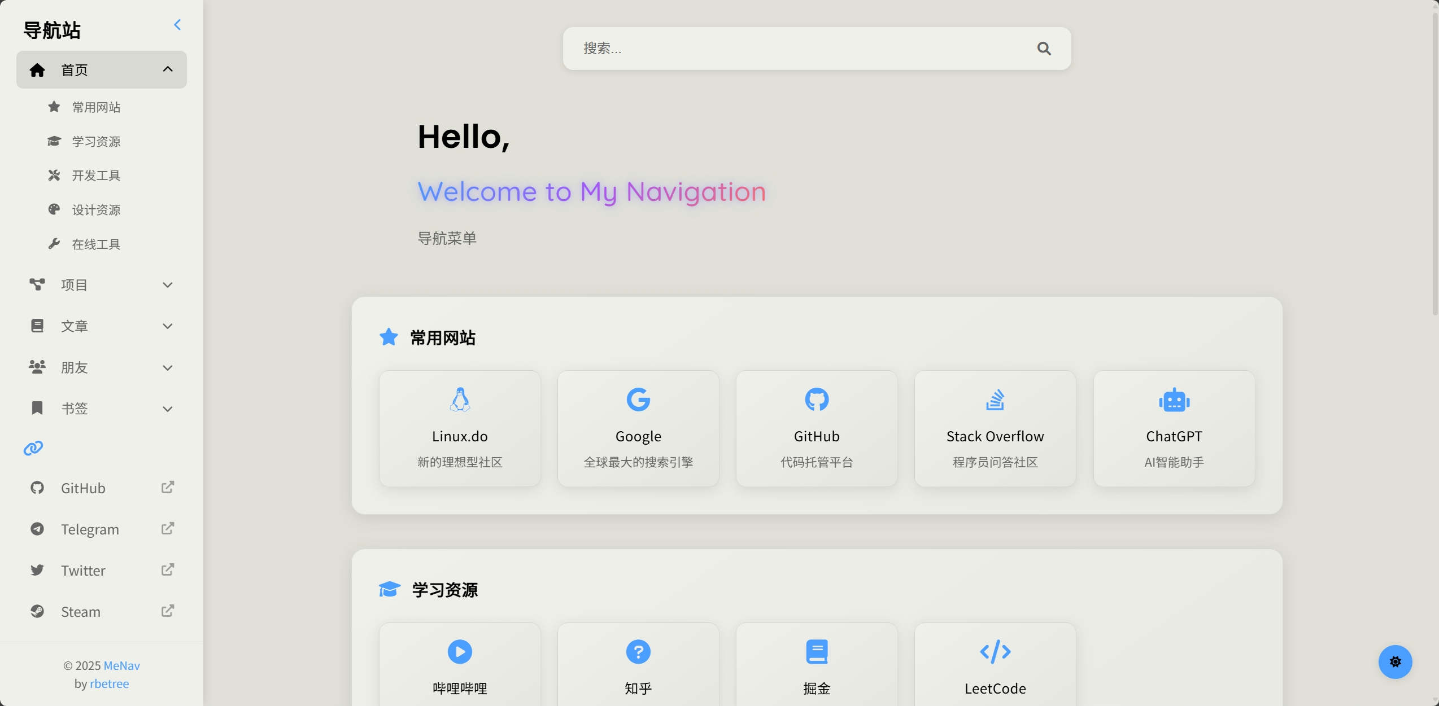
Task: Expand the 项目 menu section
Action: [168, 285]
